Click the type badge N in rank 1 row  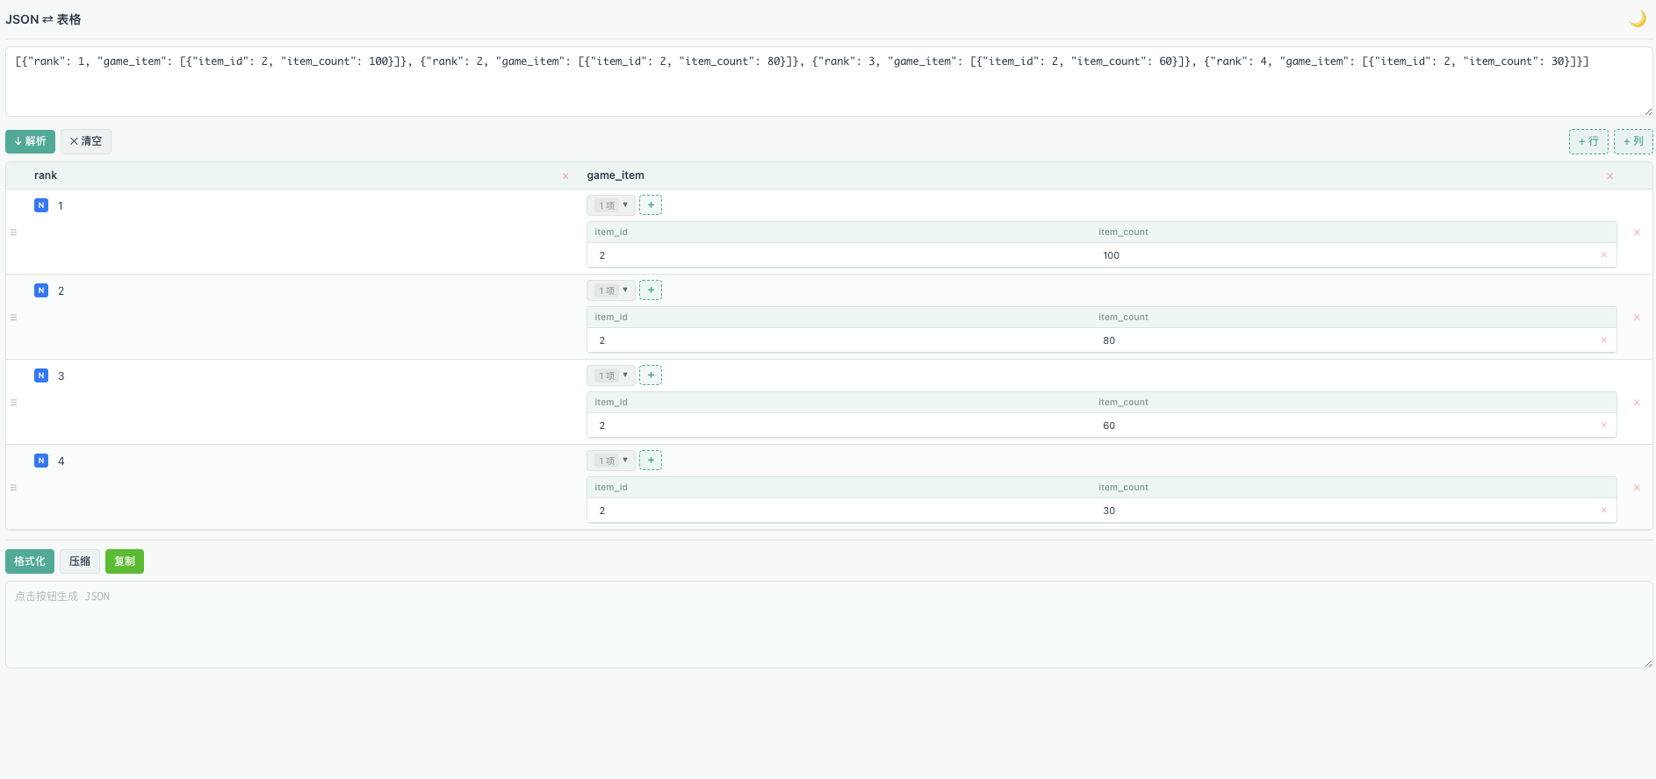point(41,205)
